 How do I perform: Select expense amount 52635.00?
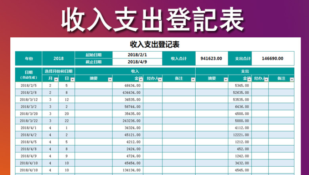(x=240, y=92)
